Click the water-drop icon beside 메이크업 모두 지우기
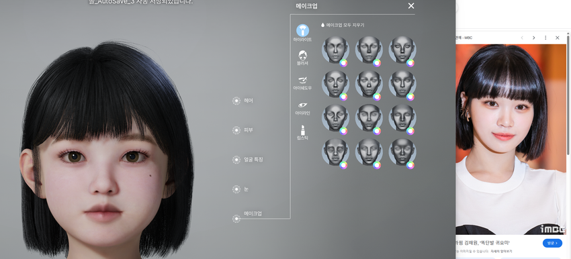 coord(322,25)
